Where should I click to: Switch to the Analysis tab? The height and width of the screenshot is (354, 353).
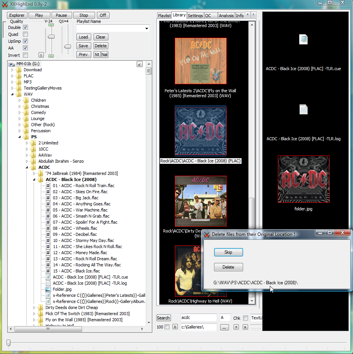[226, 15]
